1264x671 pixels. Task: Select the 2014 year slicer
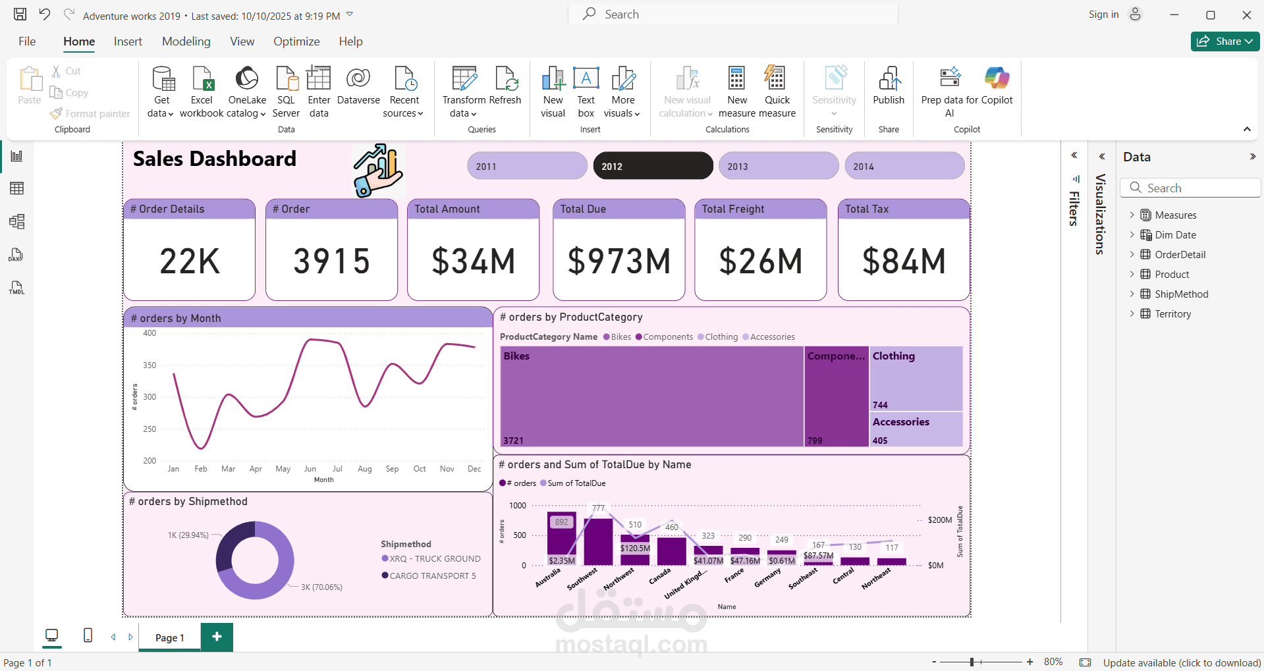tap(904, 165)
